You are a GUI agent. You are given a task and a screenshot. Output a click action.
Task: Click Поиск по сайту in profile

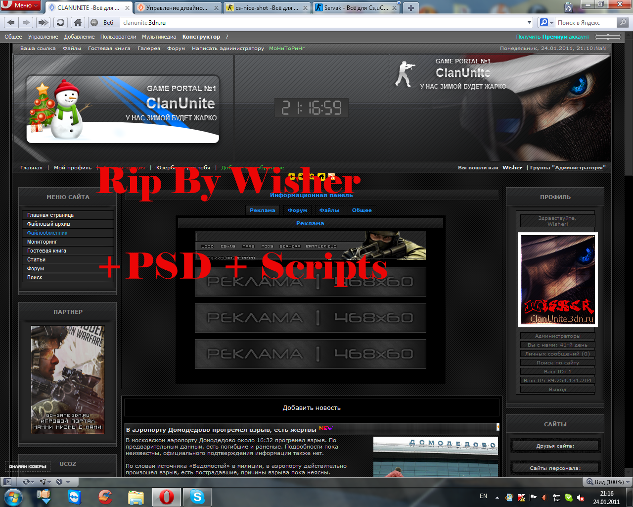557,362
